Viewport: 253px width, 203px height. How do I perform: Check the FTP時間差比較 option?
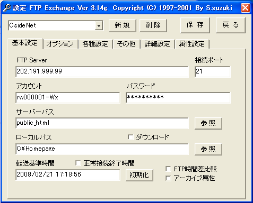(x=168, y=169)
